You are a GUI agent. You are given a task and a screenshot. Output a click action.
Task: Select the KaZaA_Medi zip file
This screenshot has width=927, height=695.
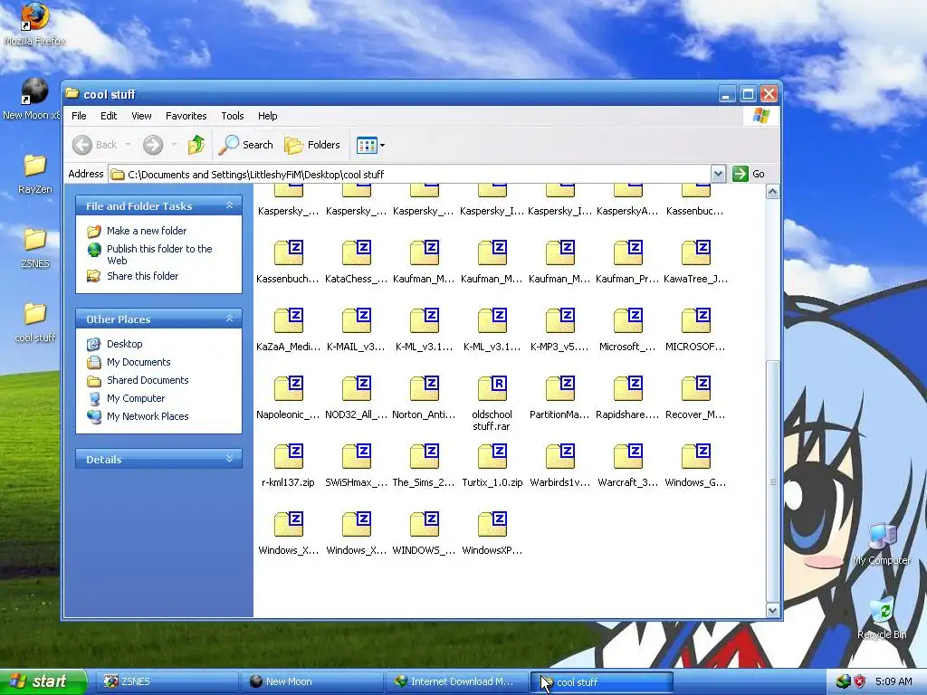pos(288,330)
